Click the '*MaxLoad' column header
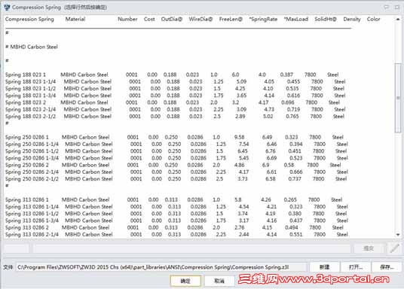404x289 pixels. click(x=296, y=19)
